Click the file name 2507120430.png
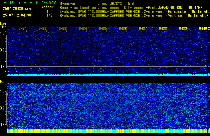Viewport: 210px width, 136px height. point(17,9)
